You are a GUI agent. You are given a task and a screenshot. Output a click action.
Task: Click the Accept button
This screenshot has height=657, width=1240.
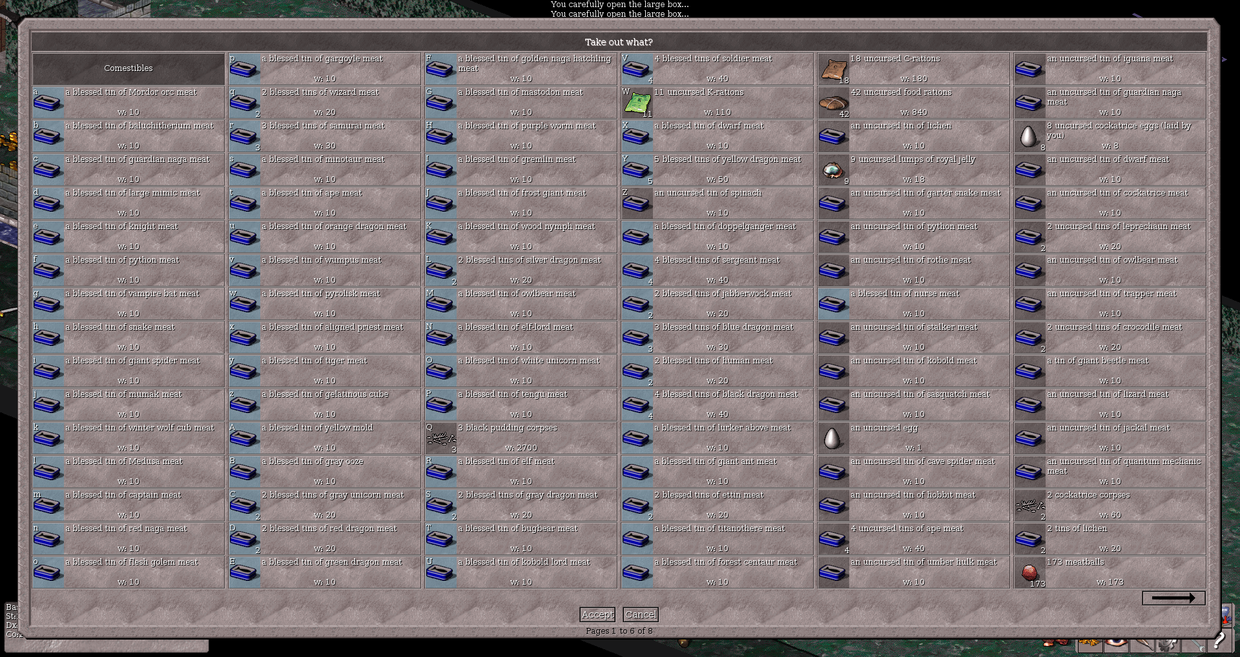597,614
